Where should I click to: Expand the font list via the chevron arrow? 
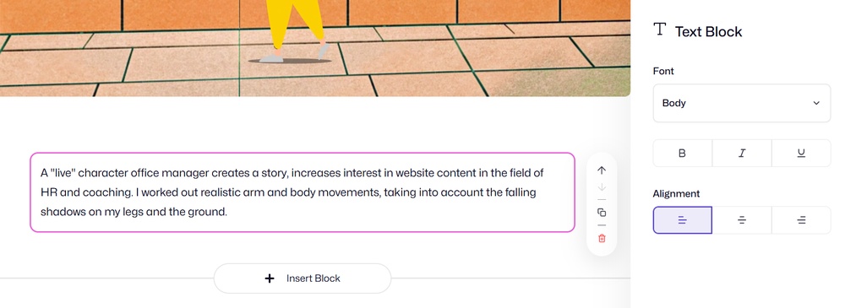[816, 103]
